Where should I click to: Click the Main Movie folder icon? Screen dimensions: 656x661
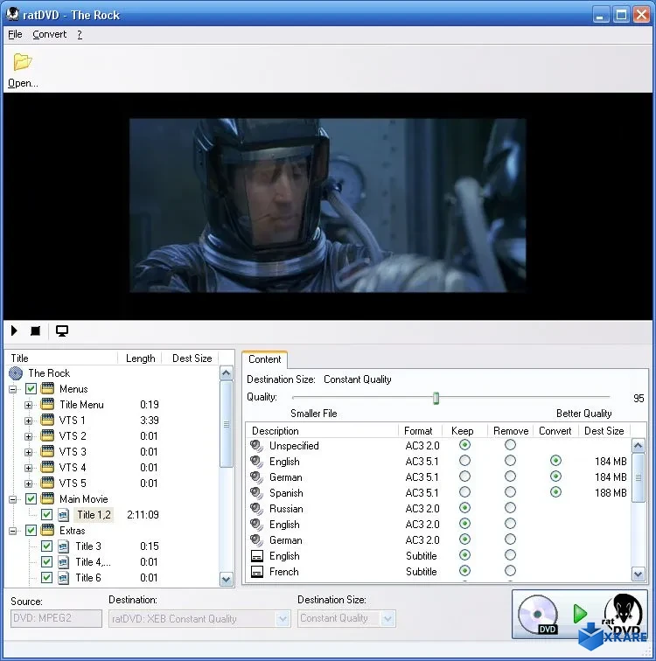(x=47, y=498)
